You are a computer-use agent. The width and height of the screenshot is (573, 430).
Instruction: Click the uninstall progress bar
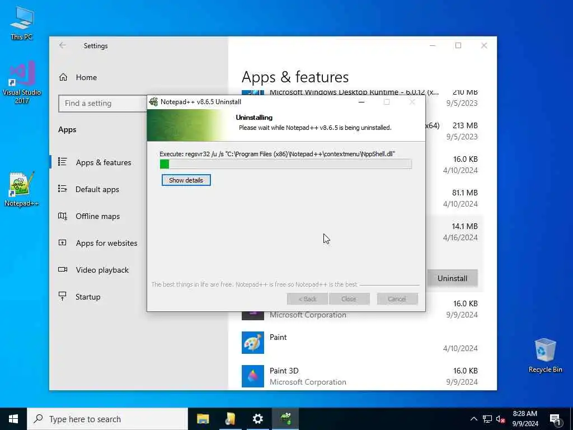(x=286, y=164)
